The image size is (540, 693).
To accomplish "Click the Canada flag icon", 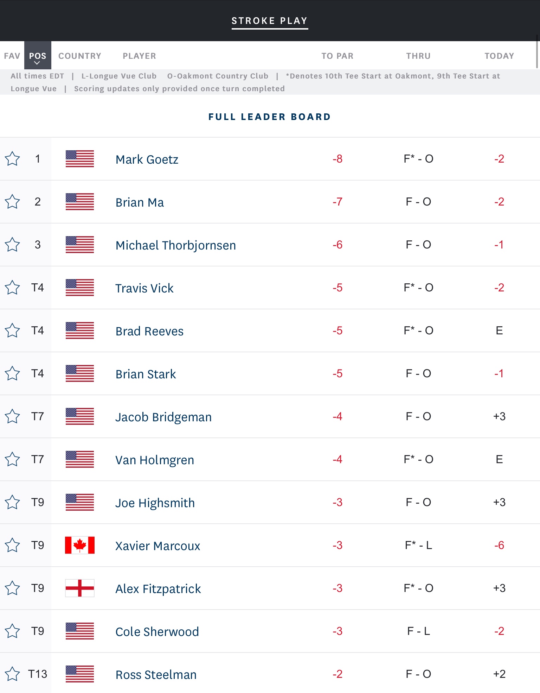I will pyautogui.click(x=80, y=545).
